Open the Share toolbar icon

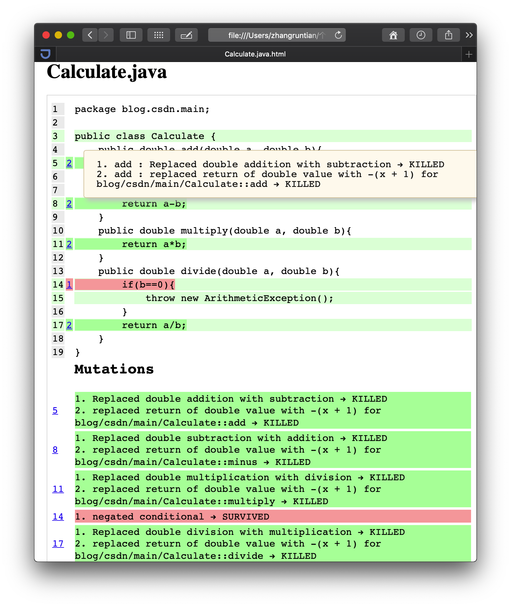449,35
